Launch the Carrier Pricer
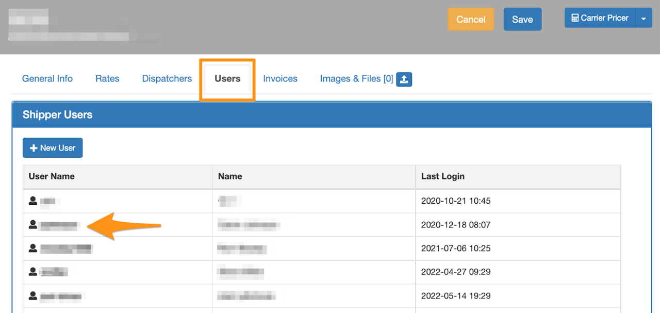 [x=600, y=18]
